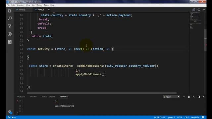Open the terminal selector dropdown 1: node
Viewport: 212px width, 119px height.
172,97
